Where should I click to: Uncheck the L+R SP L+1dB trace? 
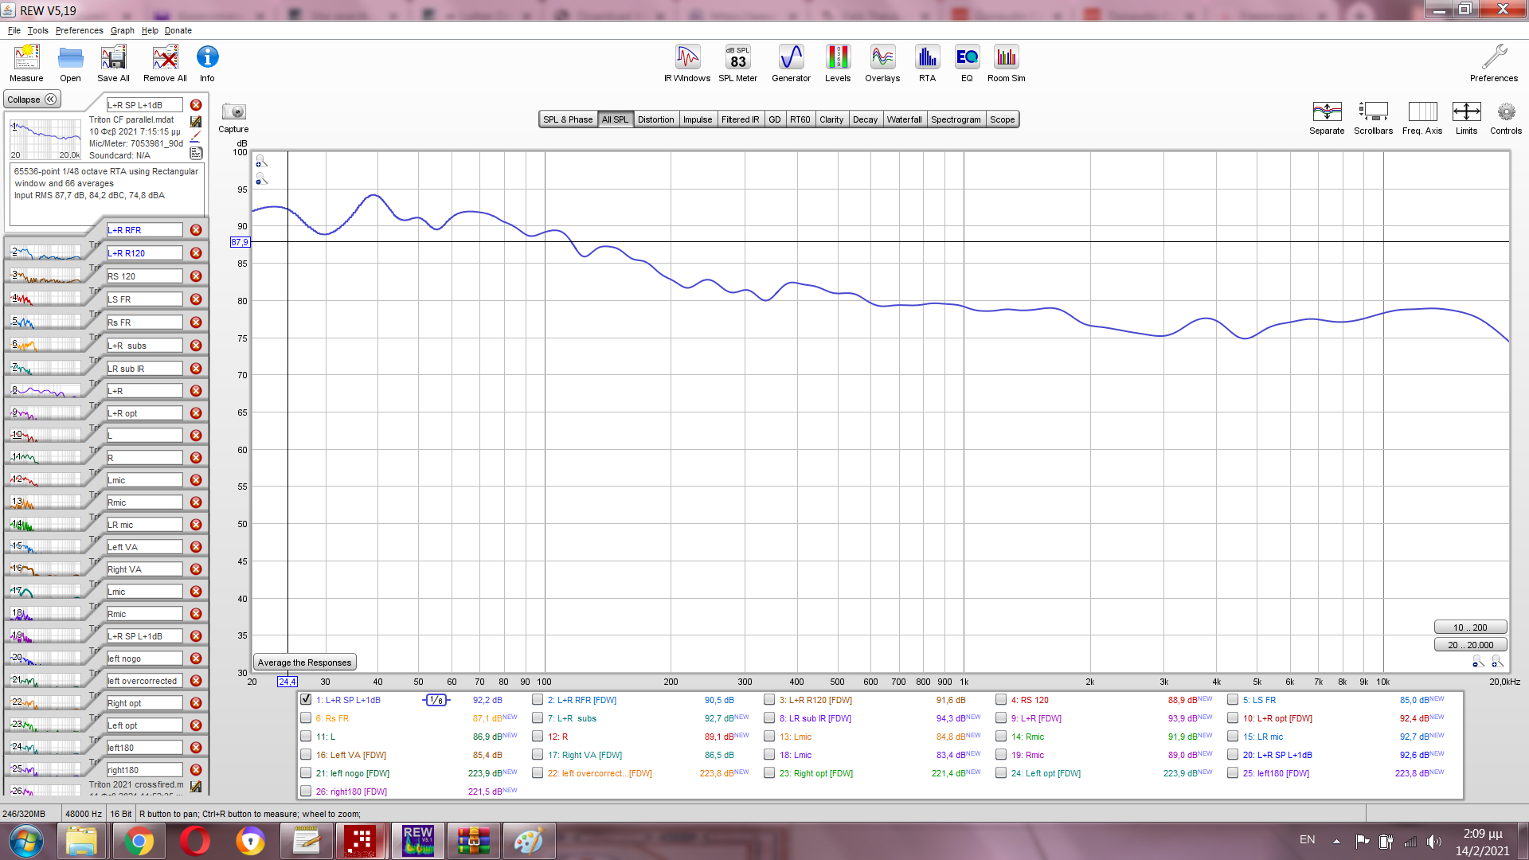point(306,700)
